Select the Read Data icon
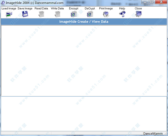168x136 pixels. coord(41,14)
